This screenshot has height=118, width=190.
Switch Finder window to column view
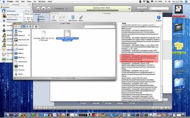tap(30, 27)
